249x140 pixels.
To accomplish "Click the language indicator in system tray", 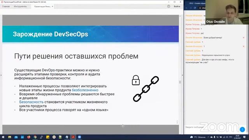I will (231, 137).
